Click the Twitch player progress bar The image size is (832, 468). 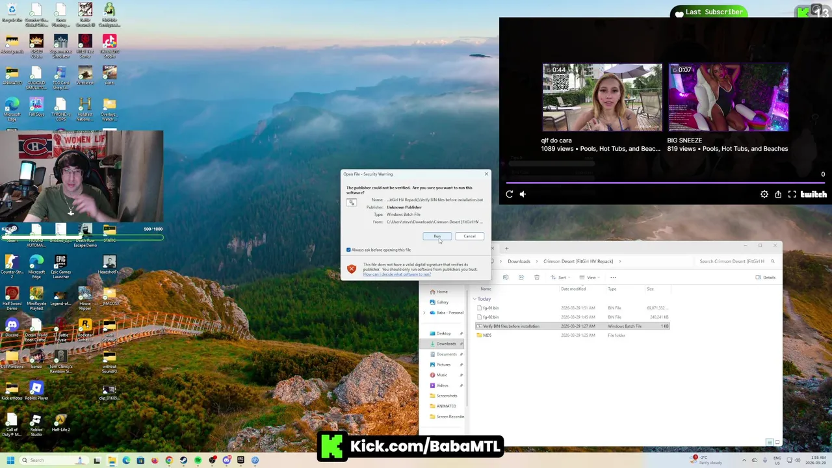(666, 183)
